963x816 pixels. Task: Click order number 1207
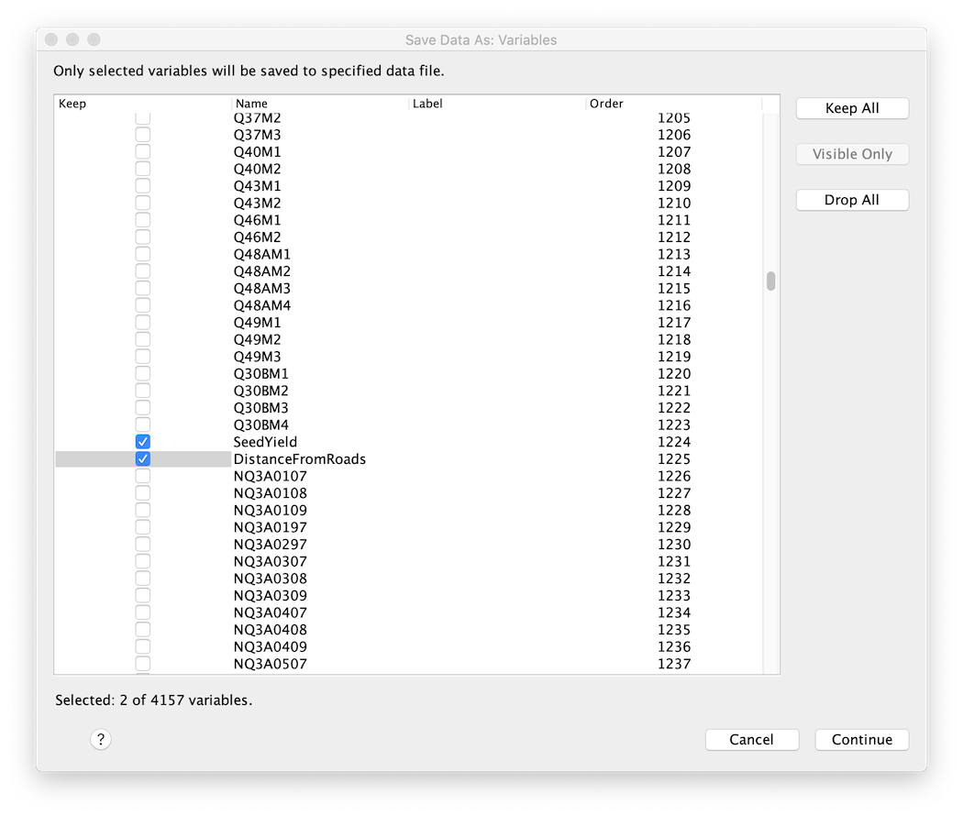click(674, 151)
